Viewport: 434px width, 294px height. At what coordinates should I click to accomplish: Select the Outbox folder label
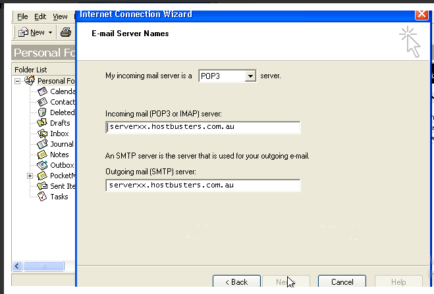[62, 165]
